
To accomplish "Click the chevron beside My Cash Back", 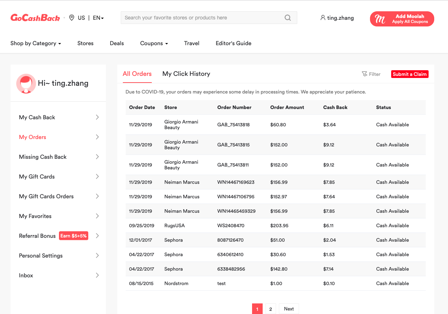I will [97, 117].
